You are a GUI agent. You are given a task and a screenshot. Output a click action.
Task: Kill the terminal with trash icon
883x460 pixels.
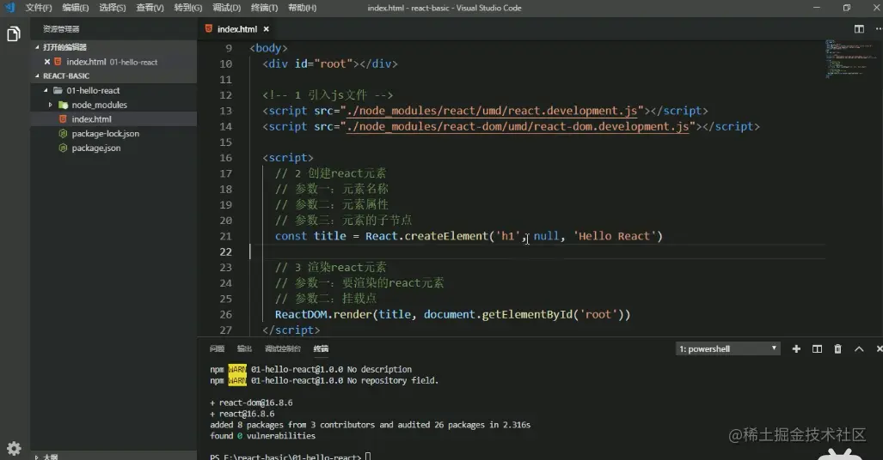coord(838,349)
